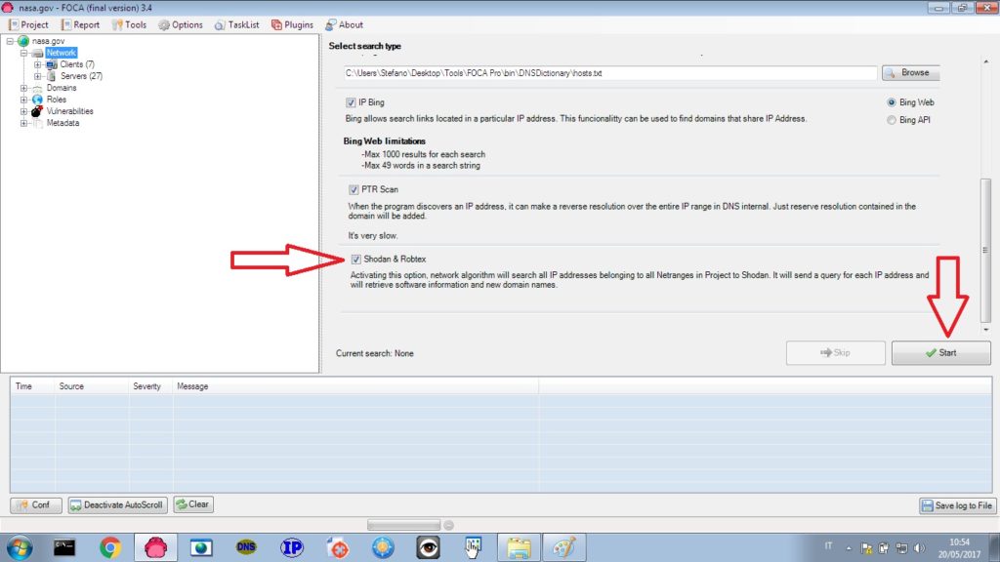Open Google Chrome from taskbar
This screenshot has width=1000, height=562.
tap(110, 547)
